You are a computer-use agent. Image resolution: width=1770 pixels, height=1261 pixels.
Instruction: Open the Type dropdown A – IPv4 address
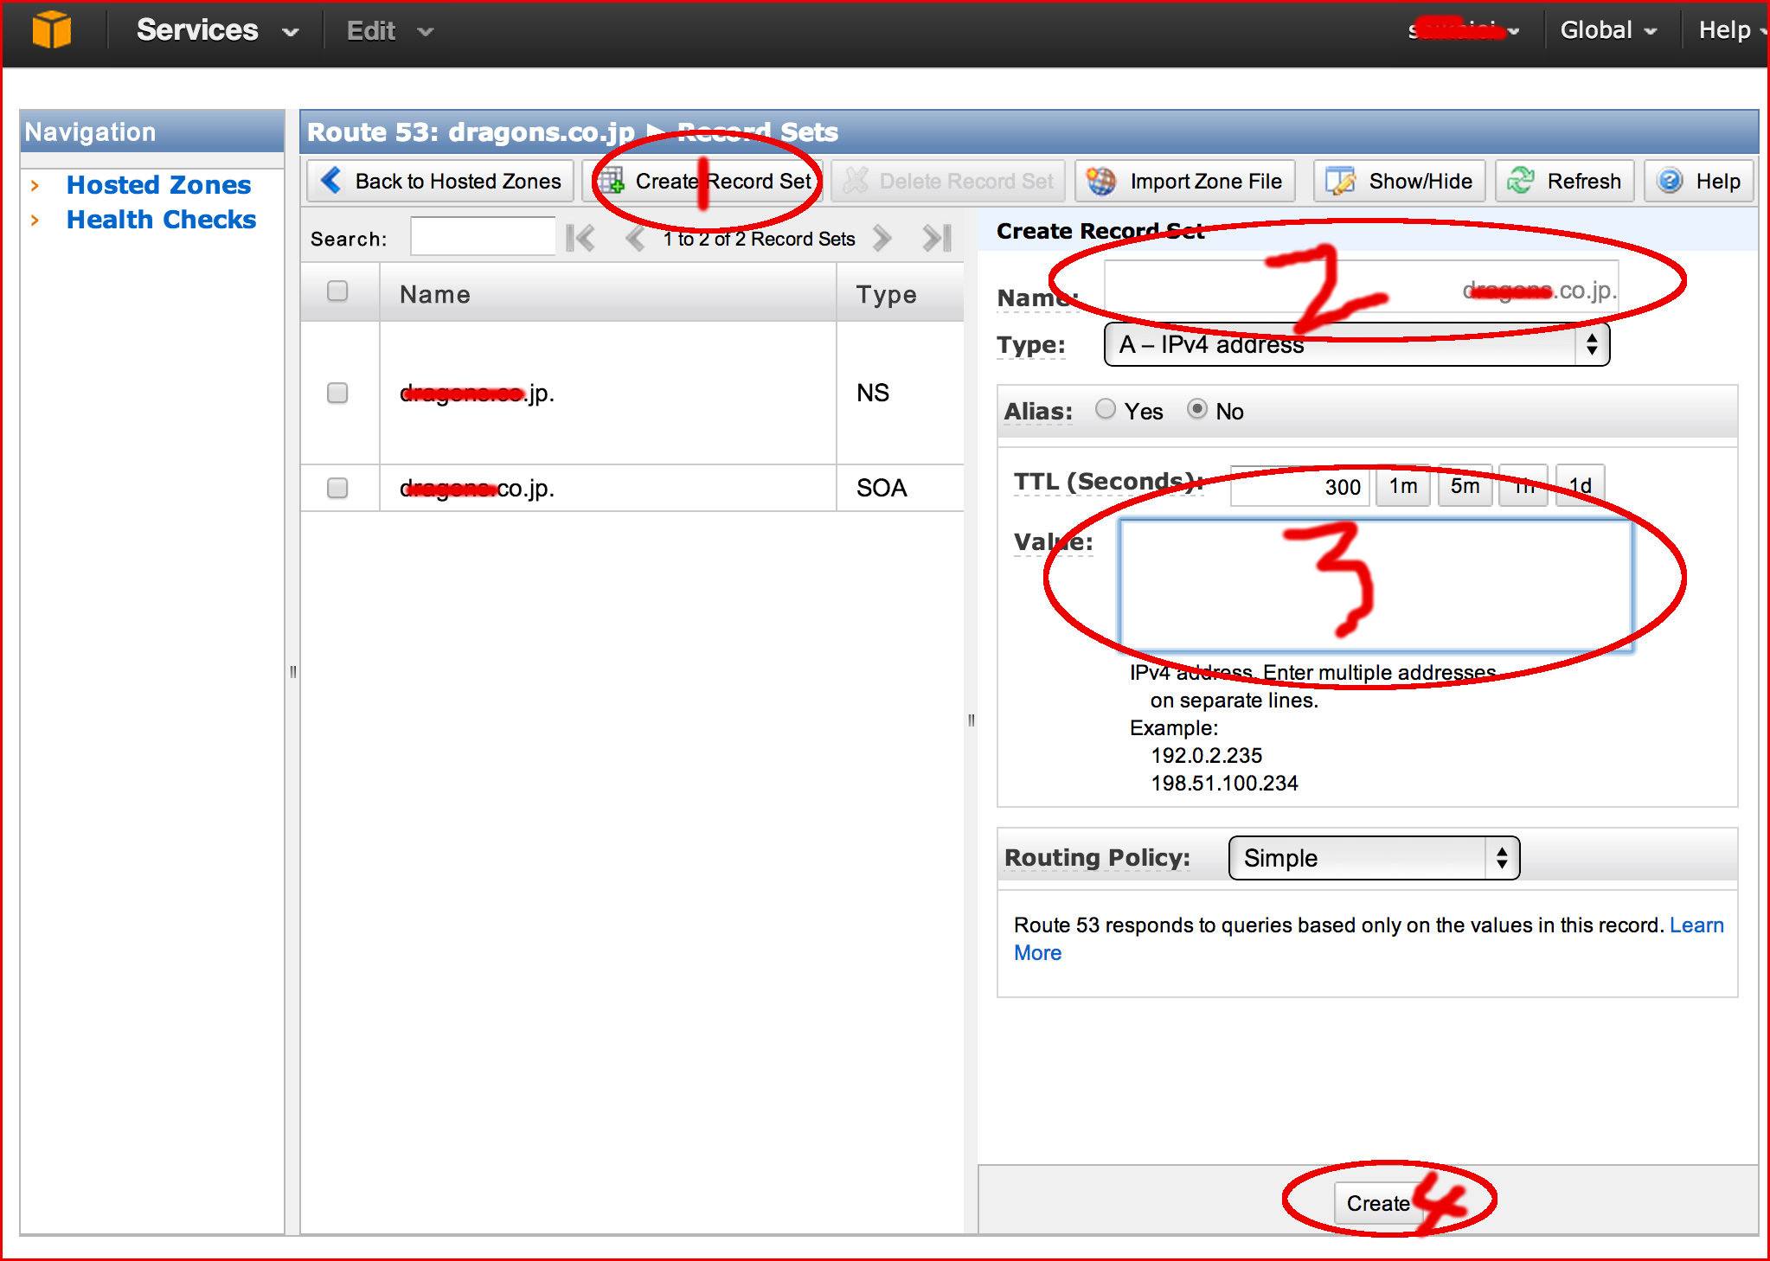coord(1356,344)
